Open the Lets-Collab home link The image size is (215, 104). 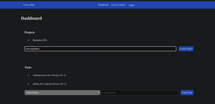pyautogui.click(x=29, y=5)
